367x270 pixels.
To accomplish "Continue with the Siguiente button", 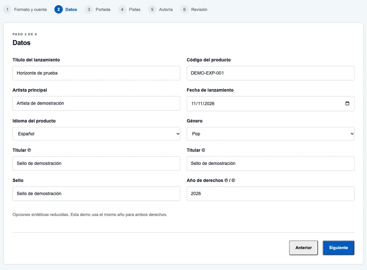I will (x=338, y=248).
